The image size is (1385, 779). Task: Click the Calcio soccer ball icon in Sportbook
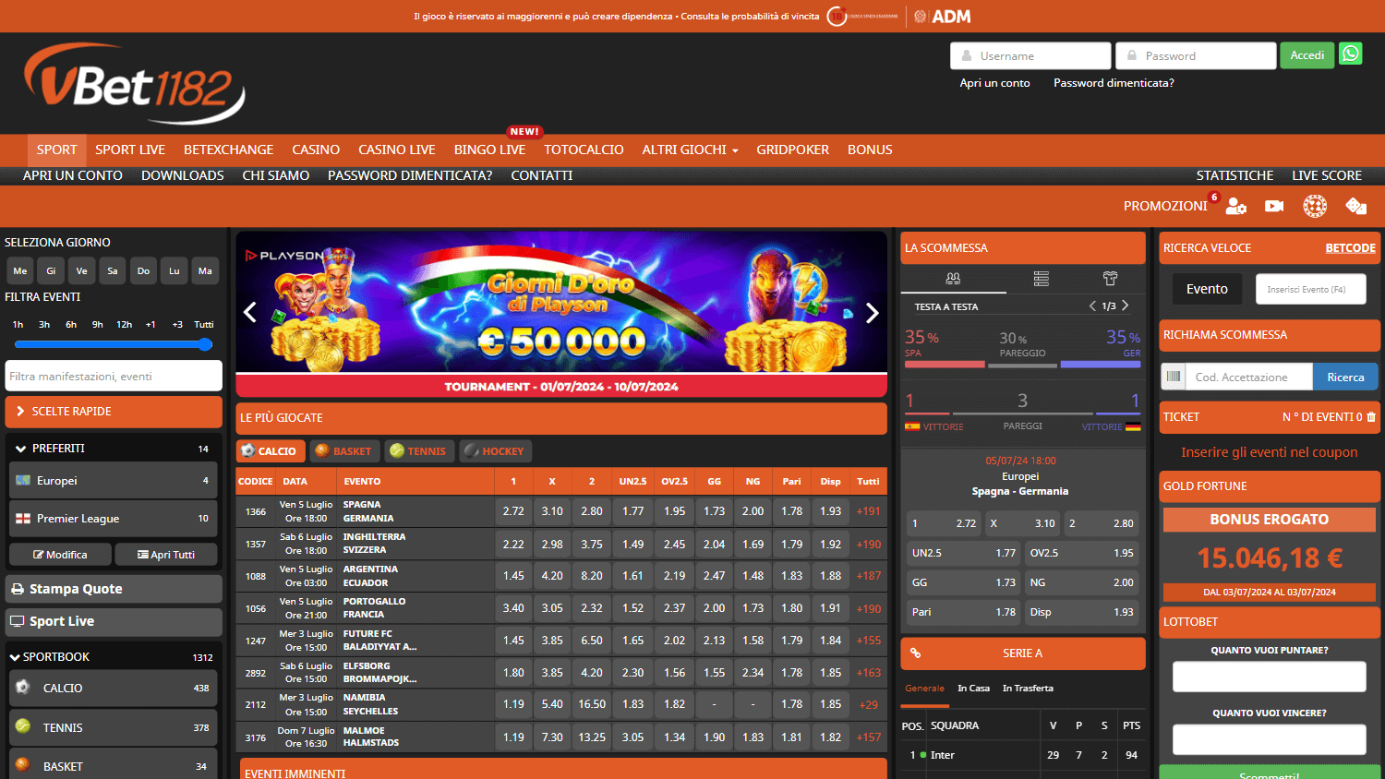pyautogui.click(x=23, y=688)
